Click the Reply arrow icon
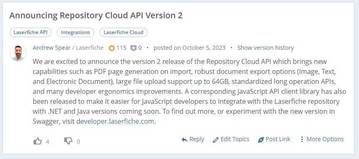 coord(185,139)
